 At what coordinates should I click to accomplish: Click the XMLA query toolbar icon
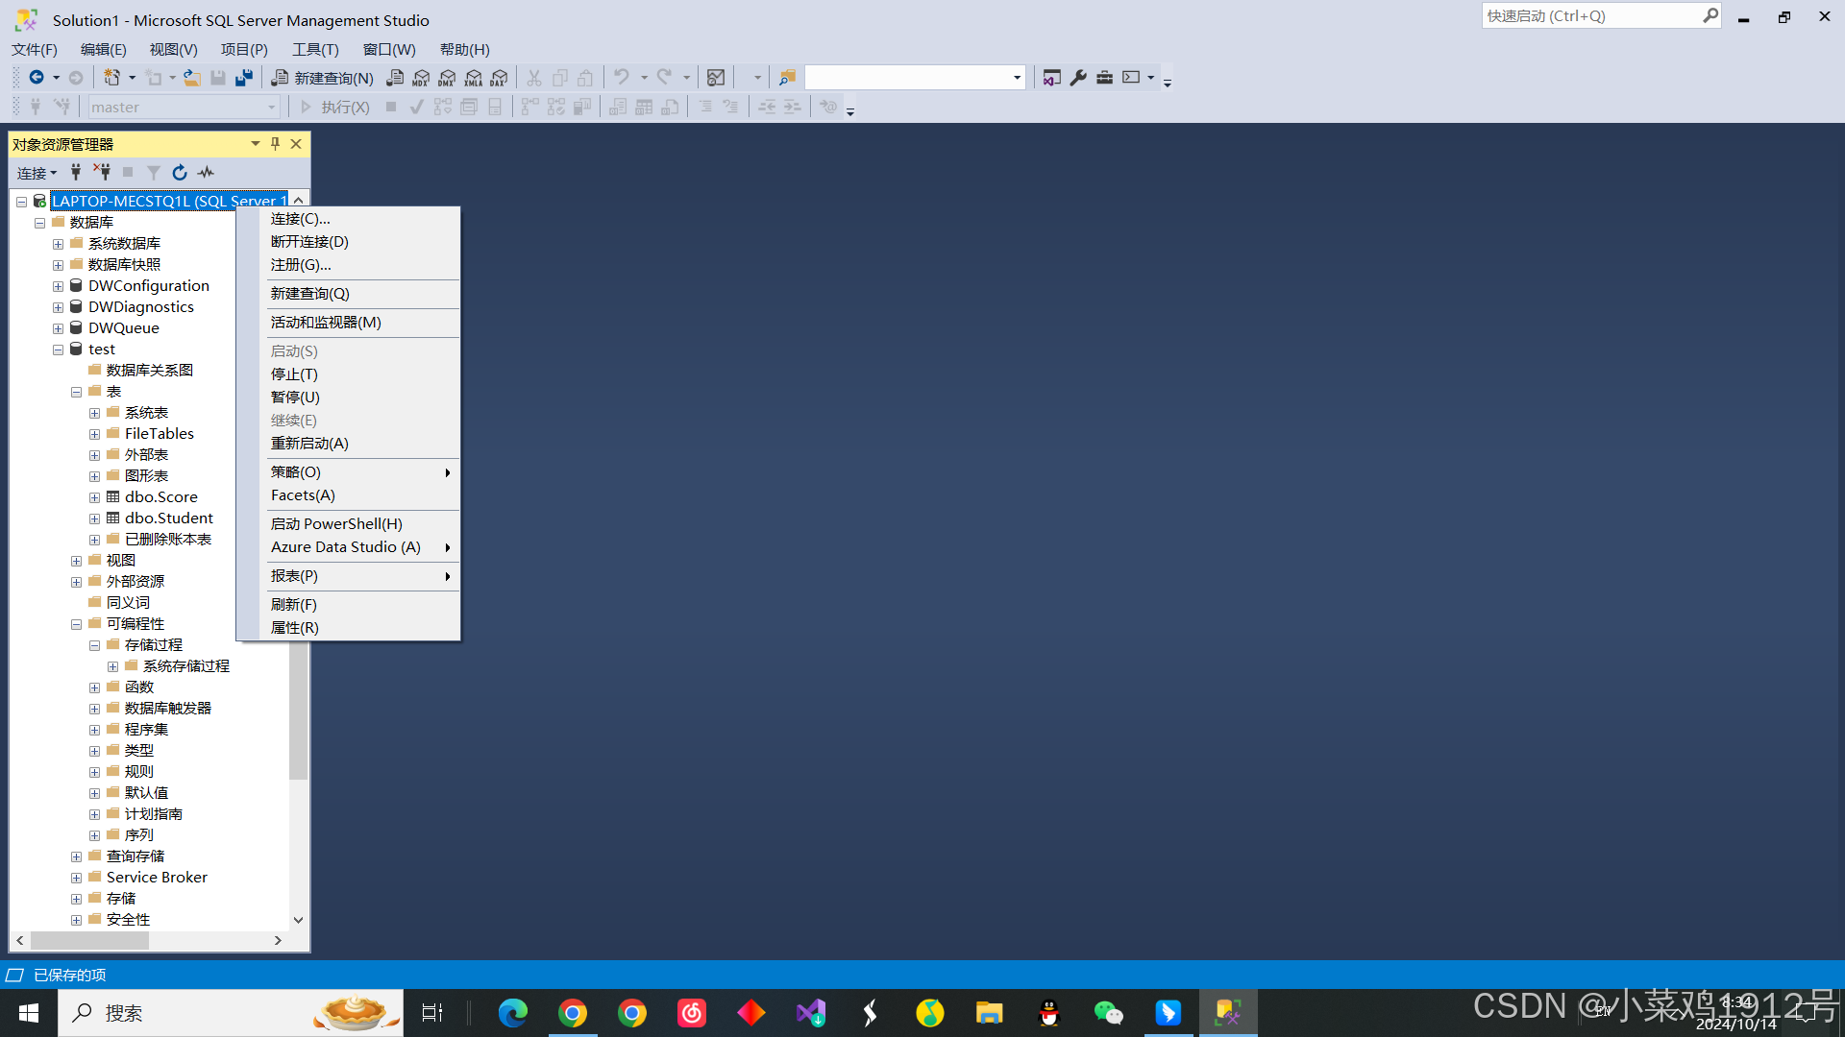473,78
